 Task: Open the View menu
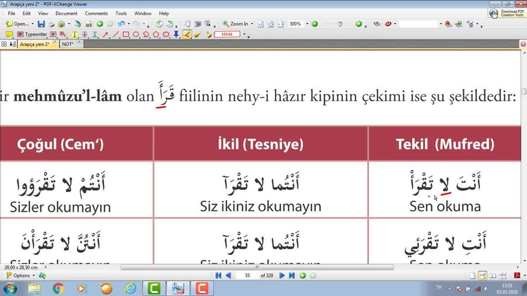tap(43, 13)
